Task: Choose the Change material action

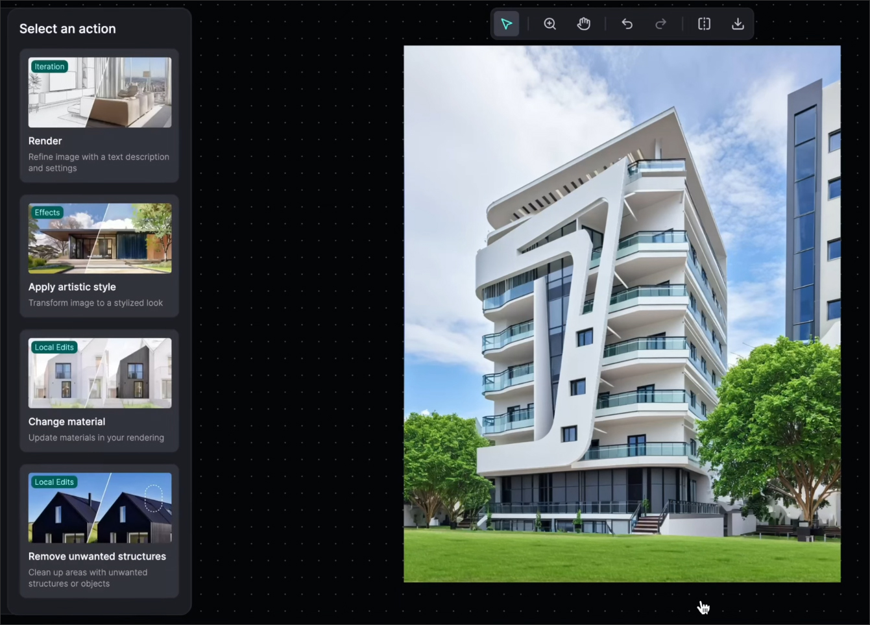Action: 99,391
